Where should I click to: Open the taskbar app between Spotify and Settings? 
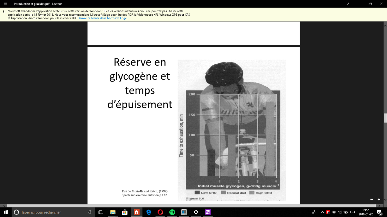(x=184, y=212)
